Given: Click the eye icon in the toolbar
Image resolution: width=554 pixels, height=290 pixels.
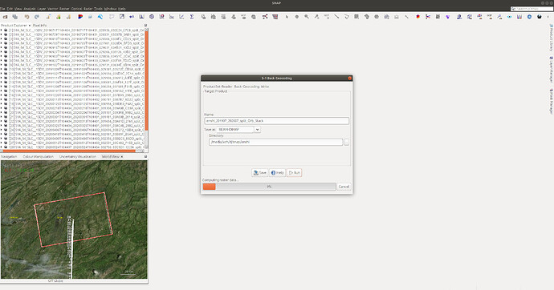Looking at the screenshot, I should [510, 17].
